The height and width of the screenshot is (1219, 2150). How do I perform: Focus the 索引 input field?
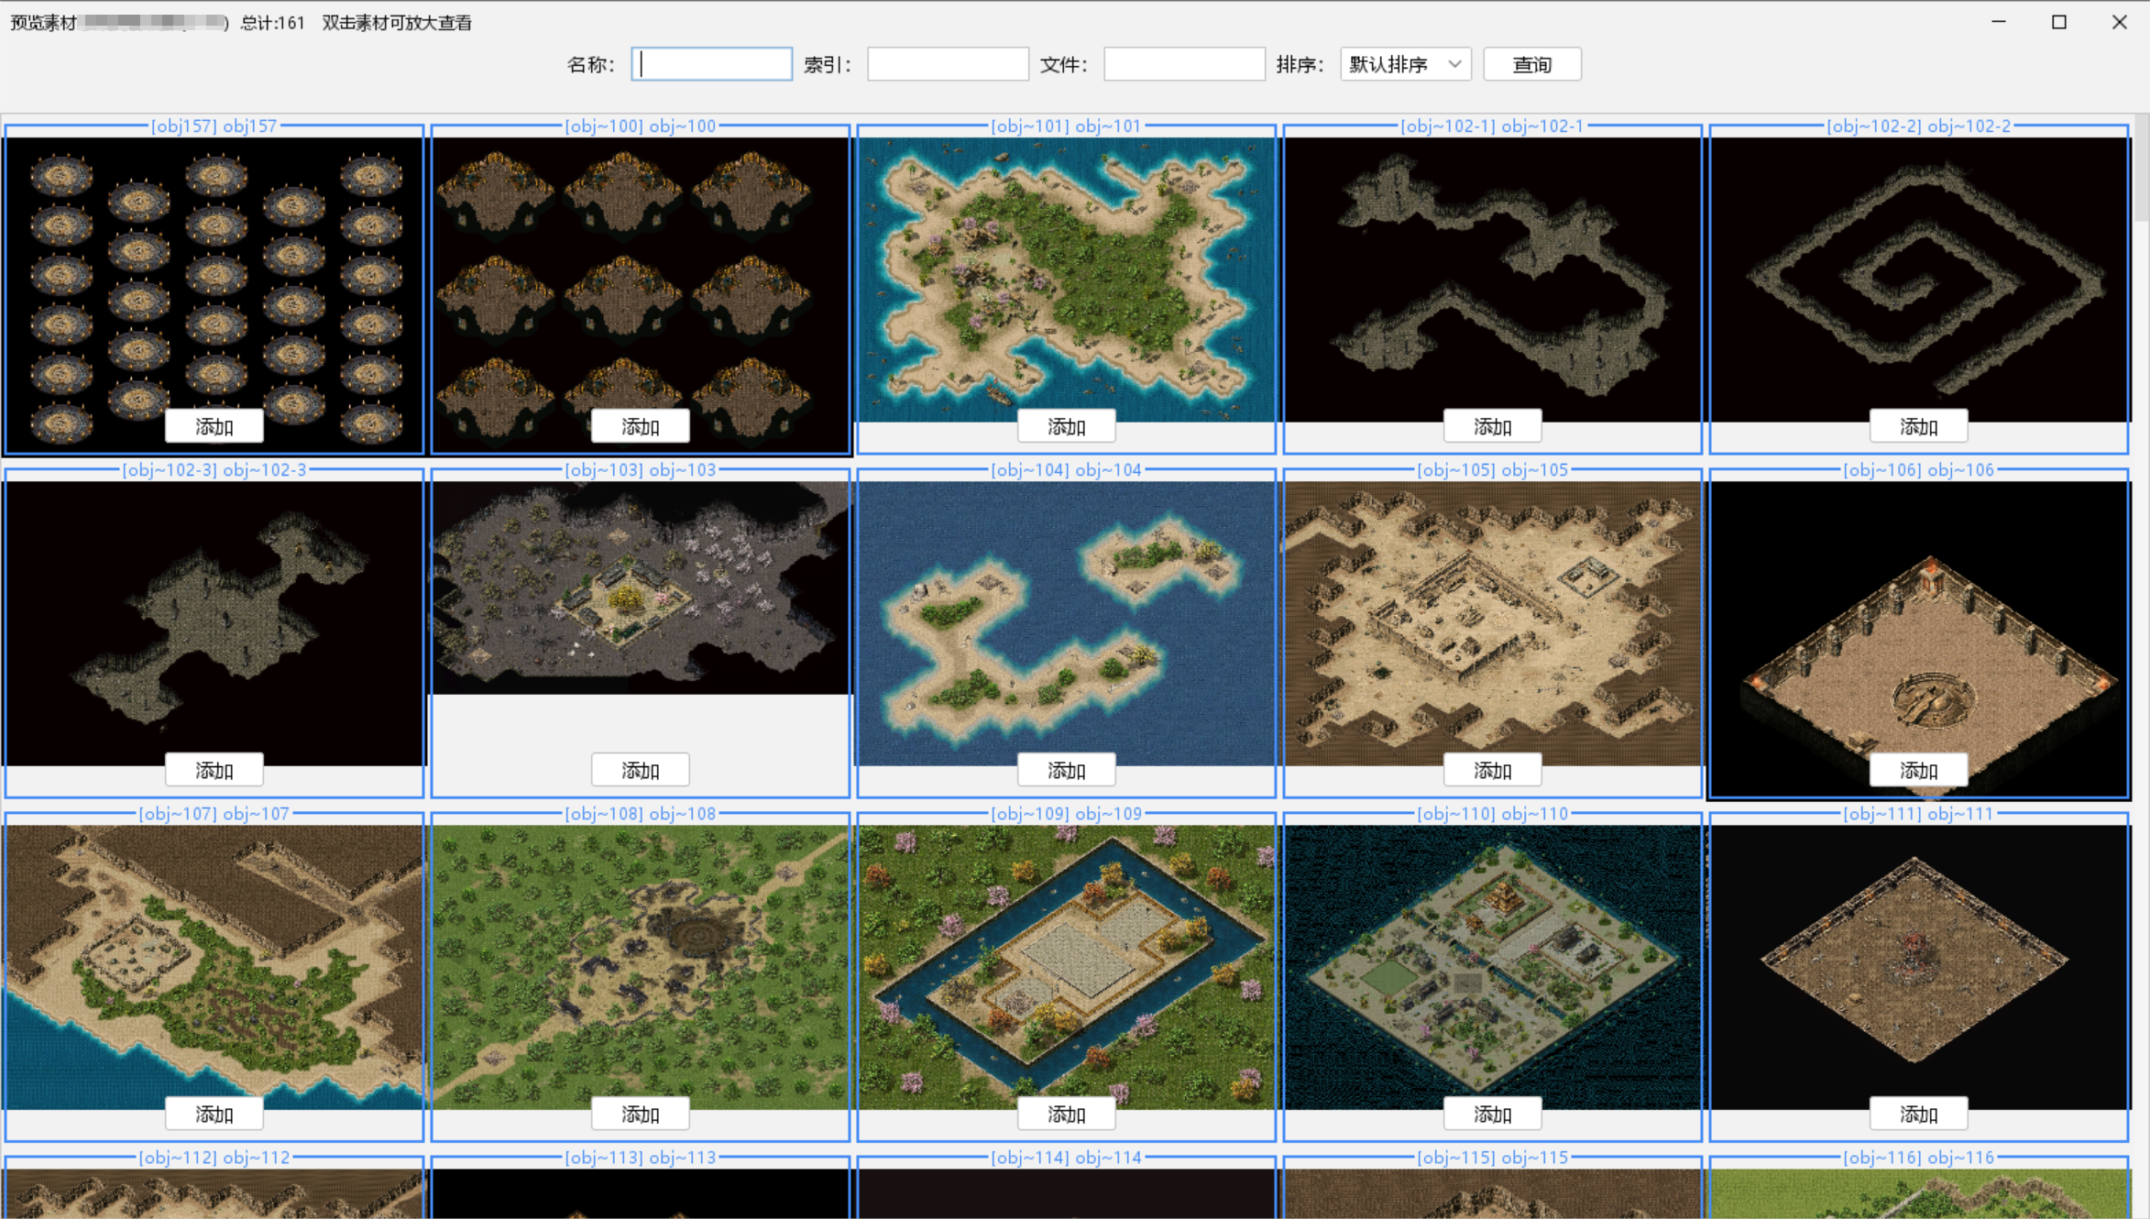point(948,64)
